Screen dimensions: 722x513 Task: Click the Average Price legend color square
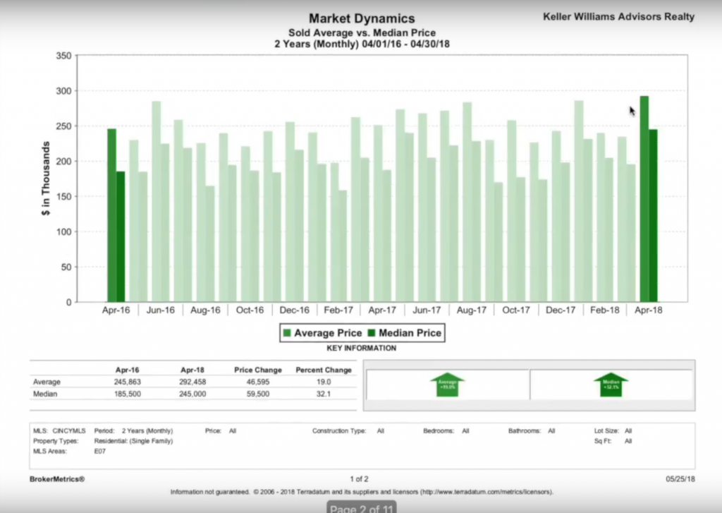click(x=287, y=333)
